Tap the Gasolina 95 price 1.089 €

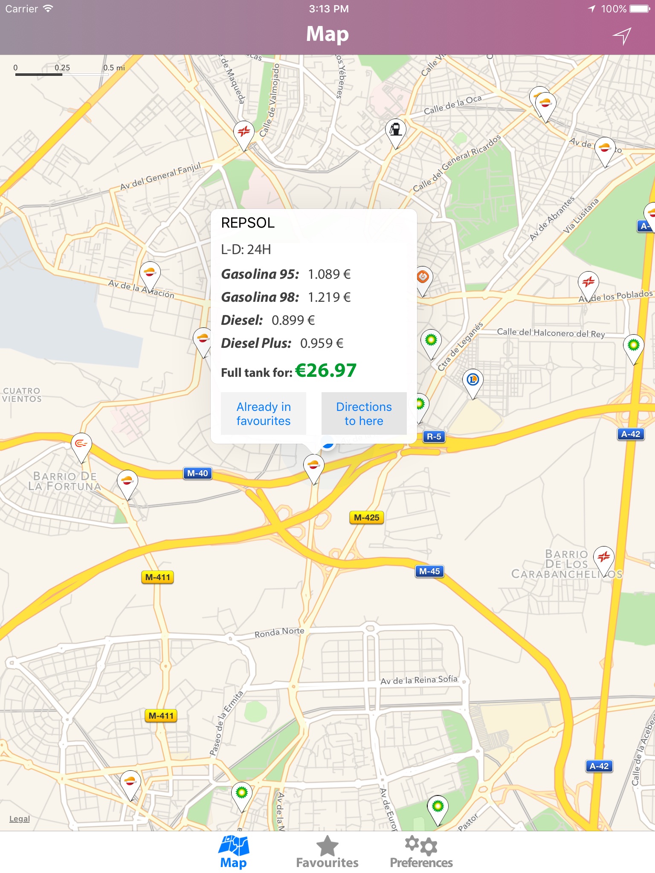pyautogui.click(x=329, y=274)
